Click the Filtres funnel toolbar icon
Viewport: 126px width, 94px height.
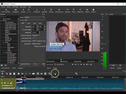(73, 10)
